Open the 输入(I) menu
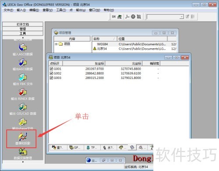 point(21,10)
